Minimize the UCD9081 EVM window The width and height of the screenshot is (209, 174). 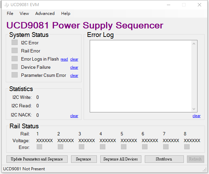coord(169,5)
